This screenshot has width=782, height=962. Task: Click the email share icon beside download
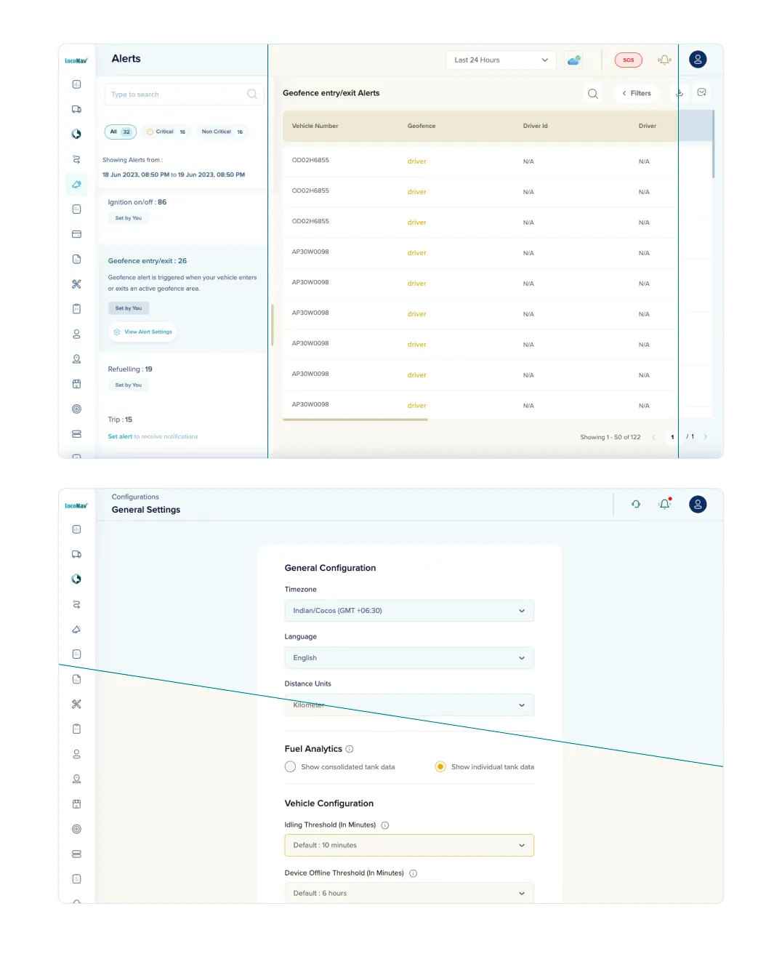[701, 92]
